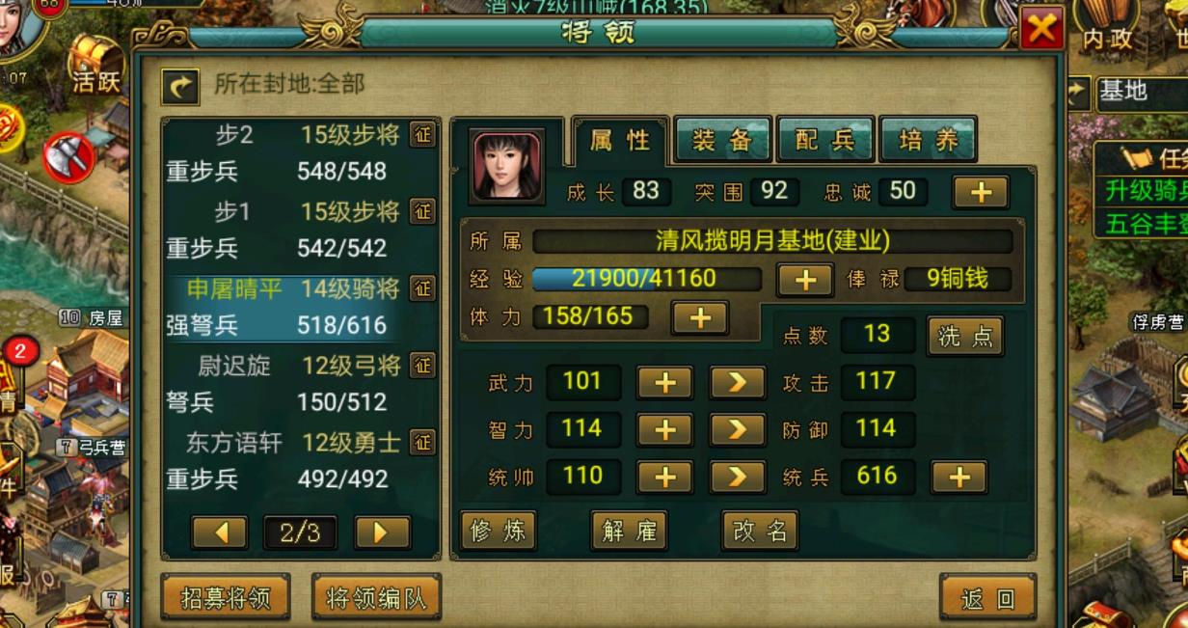Click the blue 经验 experience progress bar
Image resolution: width=1188 pixels, height=628 pixels.
[x=645, y=280]
